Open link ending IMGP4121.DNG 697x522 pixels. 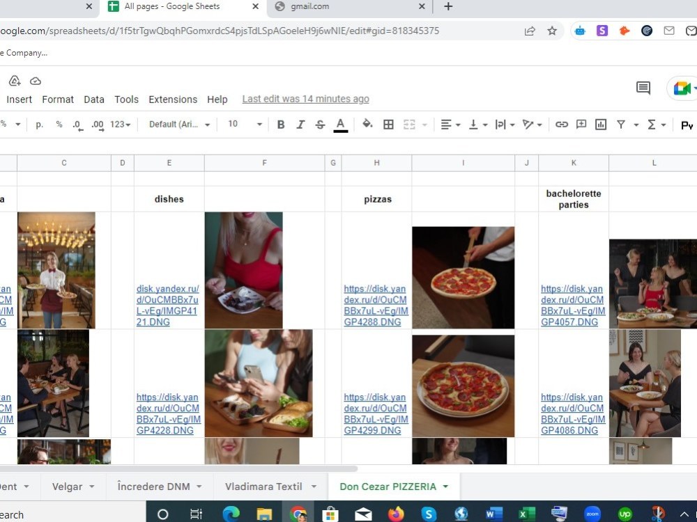coord(167,306)
